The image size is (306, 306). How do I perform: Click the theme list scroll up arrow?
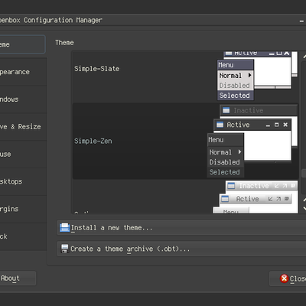tap(304, 56)
